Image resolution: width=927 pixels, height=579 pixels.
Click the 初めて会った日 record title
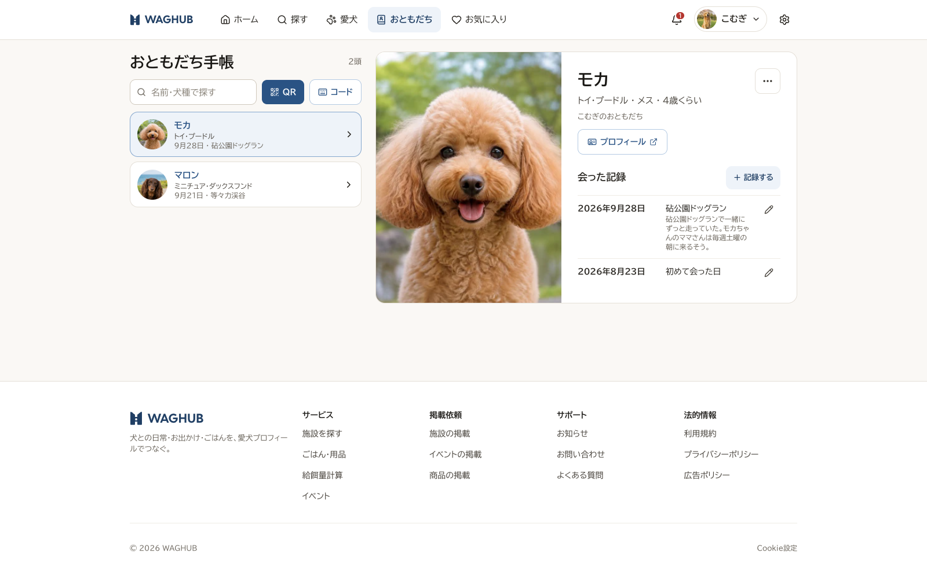point(693,272)
